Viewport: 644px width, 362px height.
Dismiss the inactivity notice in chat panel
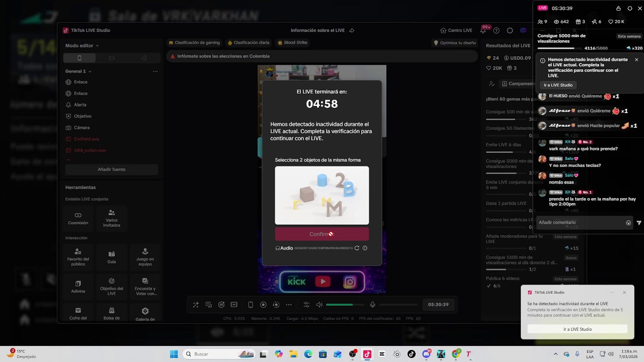[x=636, y=59]
